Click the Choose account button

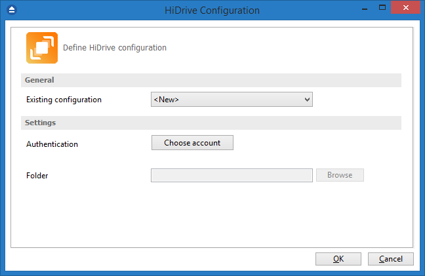[x=192, y=143]
